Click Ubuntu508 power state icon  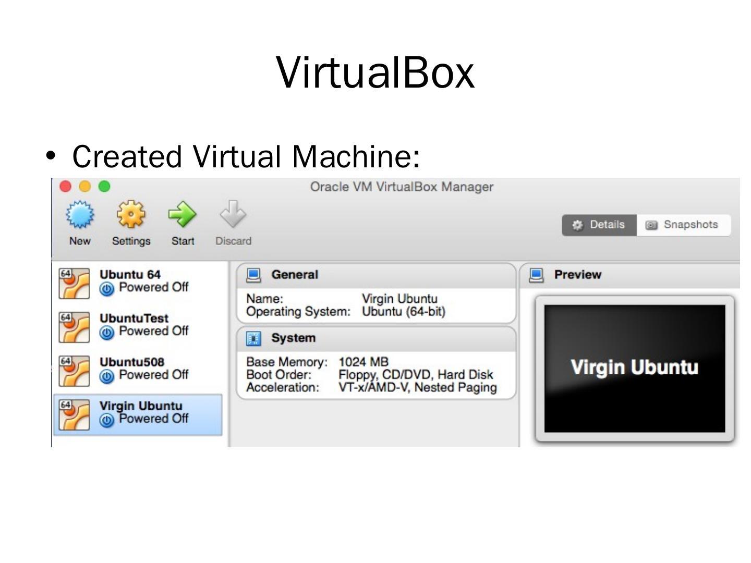(x=107, y=376)
